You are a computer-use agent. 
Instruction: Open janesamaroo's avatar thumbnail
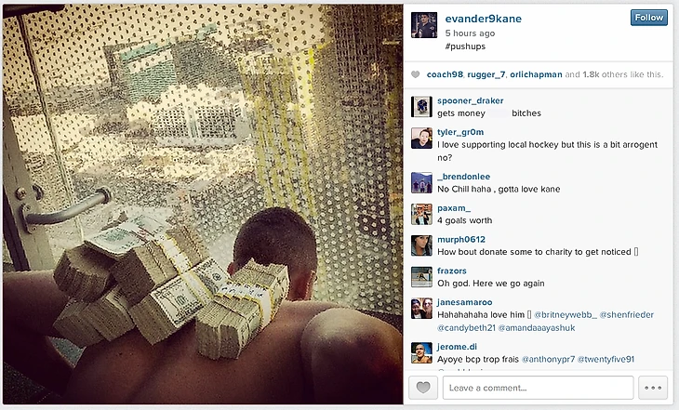421,309
